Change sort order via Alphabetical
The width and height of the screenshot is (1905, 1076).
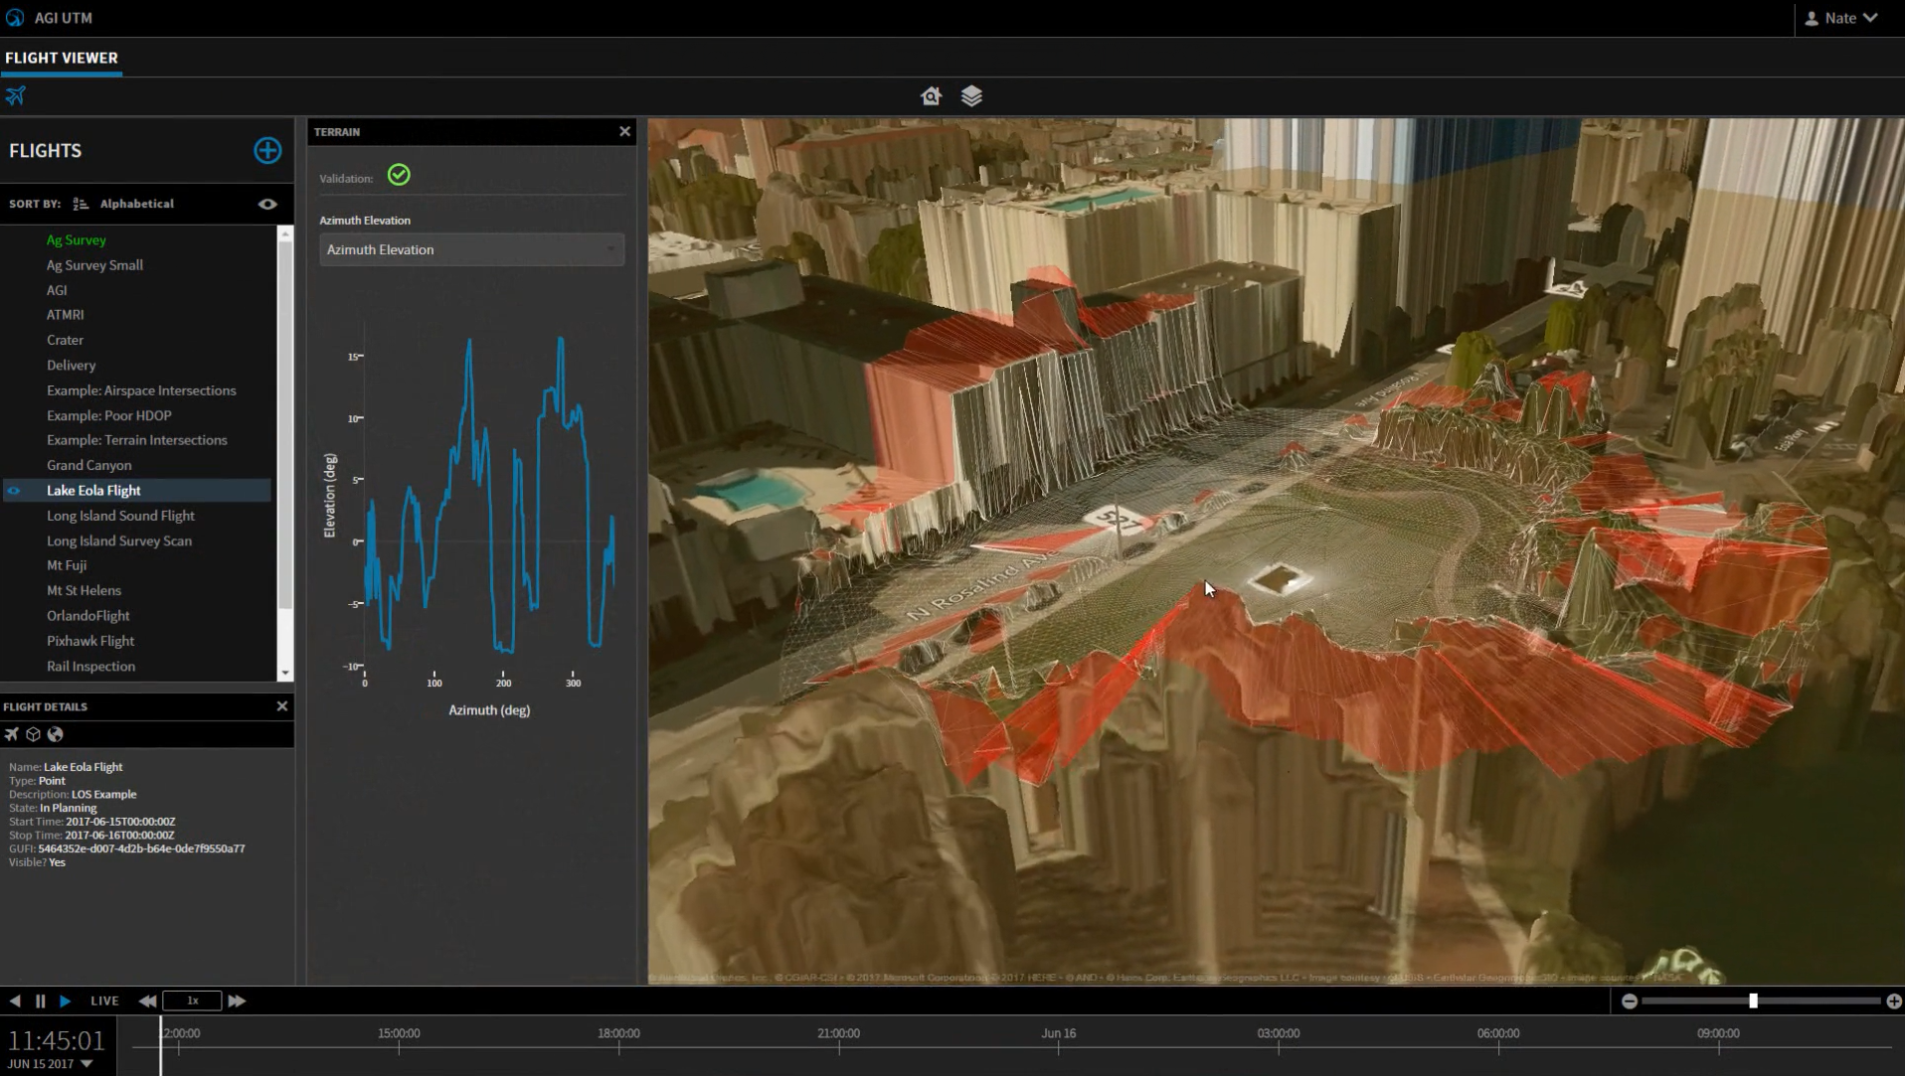(136, 204)
